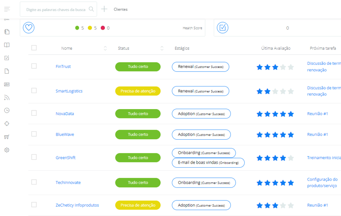The height and width of the screenshot is (216, 341).
Task: Click NovaData's Tudo certo status badge
Action: (x=138, y=114)
